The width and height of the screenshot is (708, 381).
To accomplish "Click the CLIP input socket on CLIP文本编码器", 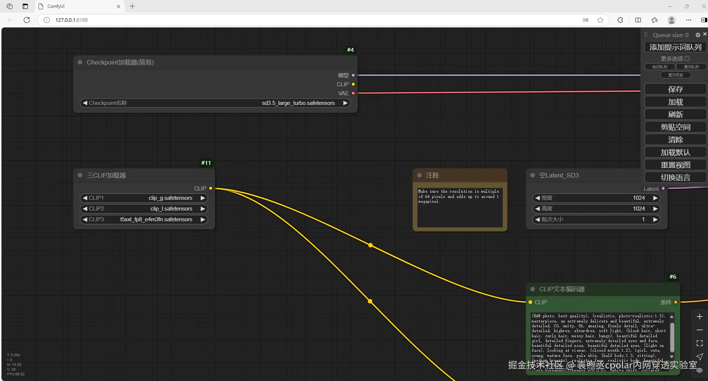I will pyautogui.click(x=530, y=302).
